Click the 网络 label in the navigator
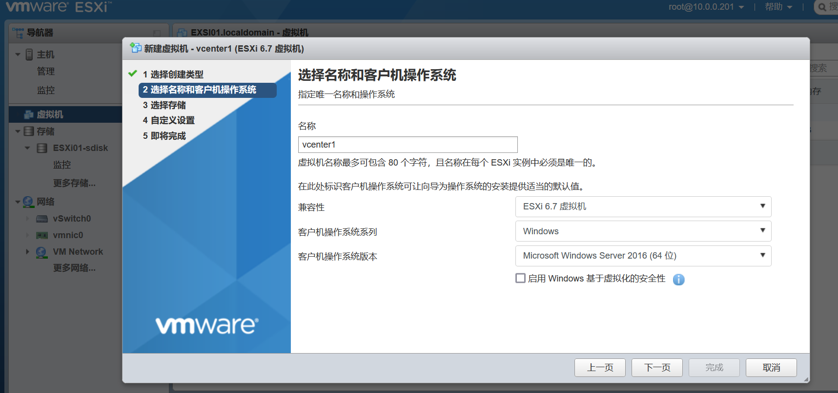838x393 pixels. tap(46, 202)
